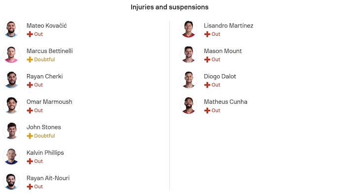Click the yellow doubtful icon under Marcus Bettinelli
Screen dimensions: 340x194
pos(30,59)
